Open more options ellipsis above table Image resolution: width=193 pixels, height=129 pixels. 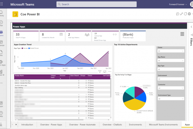click(x=109, y=72)
